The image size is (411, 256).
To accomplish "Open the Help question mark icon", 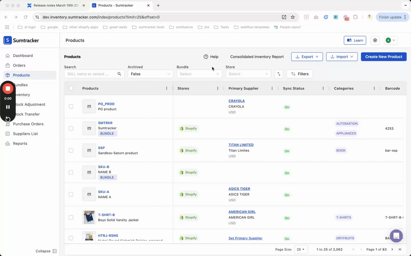I will tap(206, 57).
